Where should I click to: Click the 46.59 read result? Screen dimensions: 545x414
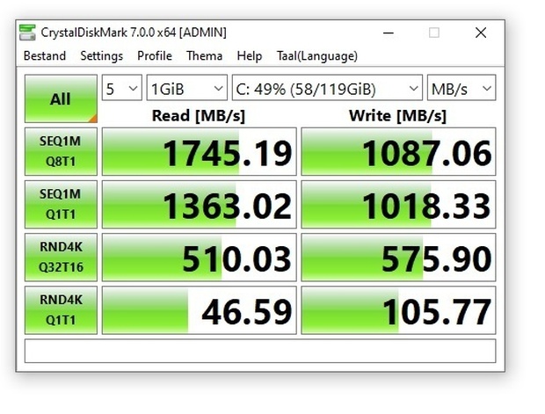tap(200, 310)
